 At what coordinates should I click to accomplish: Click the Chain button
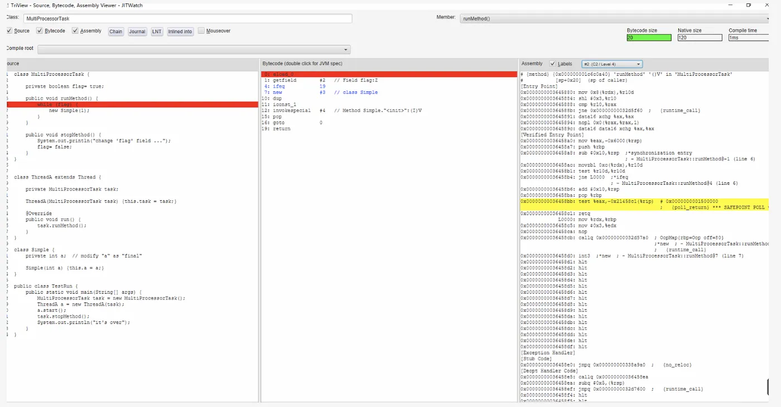[x=116, y=31]
